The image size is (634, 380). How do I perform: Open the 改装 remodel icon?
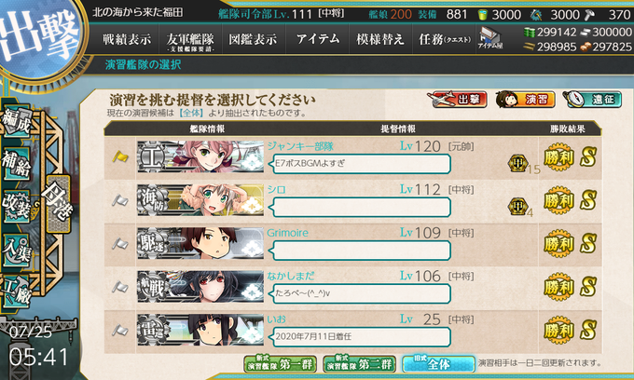tap(17, 207)
